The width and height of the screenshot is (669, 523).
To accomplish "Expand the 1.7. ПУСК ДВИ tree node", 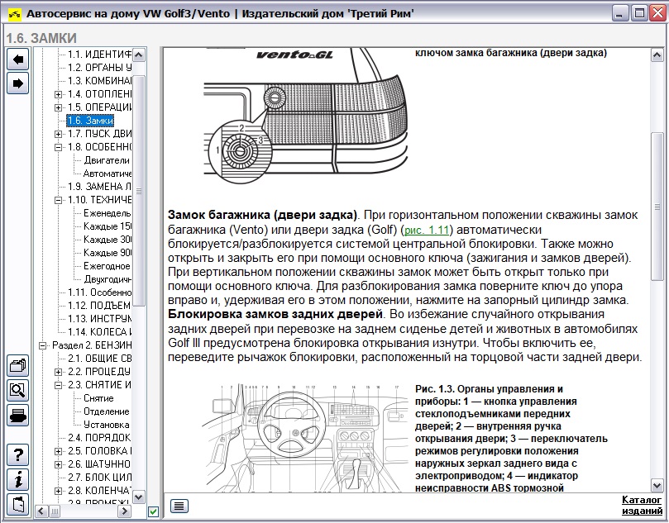I will (x=58, y=134).
